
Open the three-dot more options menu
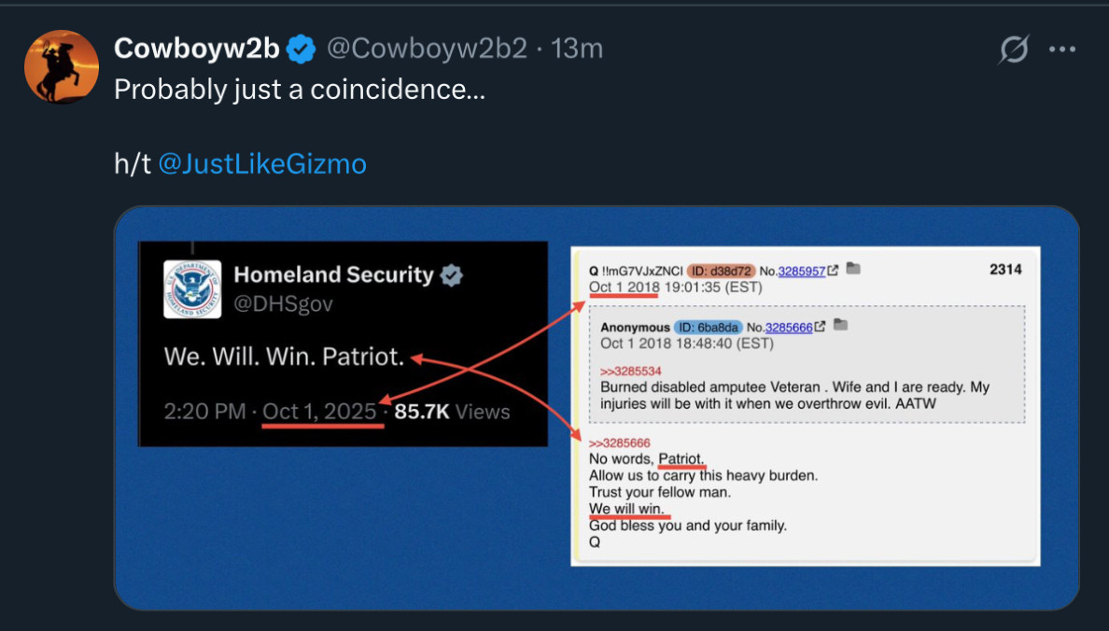[1062, 50]
